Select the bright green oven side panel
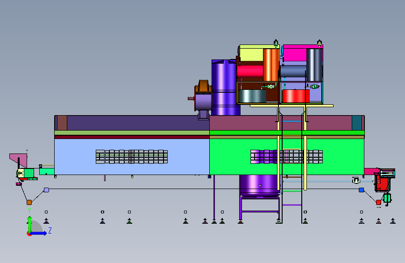The width and height of the screenshot is (405, 263). 287,157
